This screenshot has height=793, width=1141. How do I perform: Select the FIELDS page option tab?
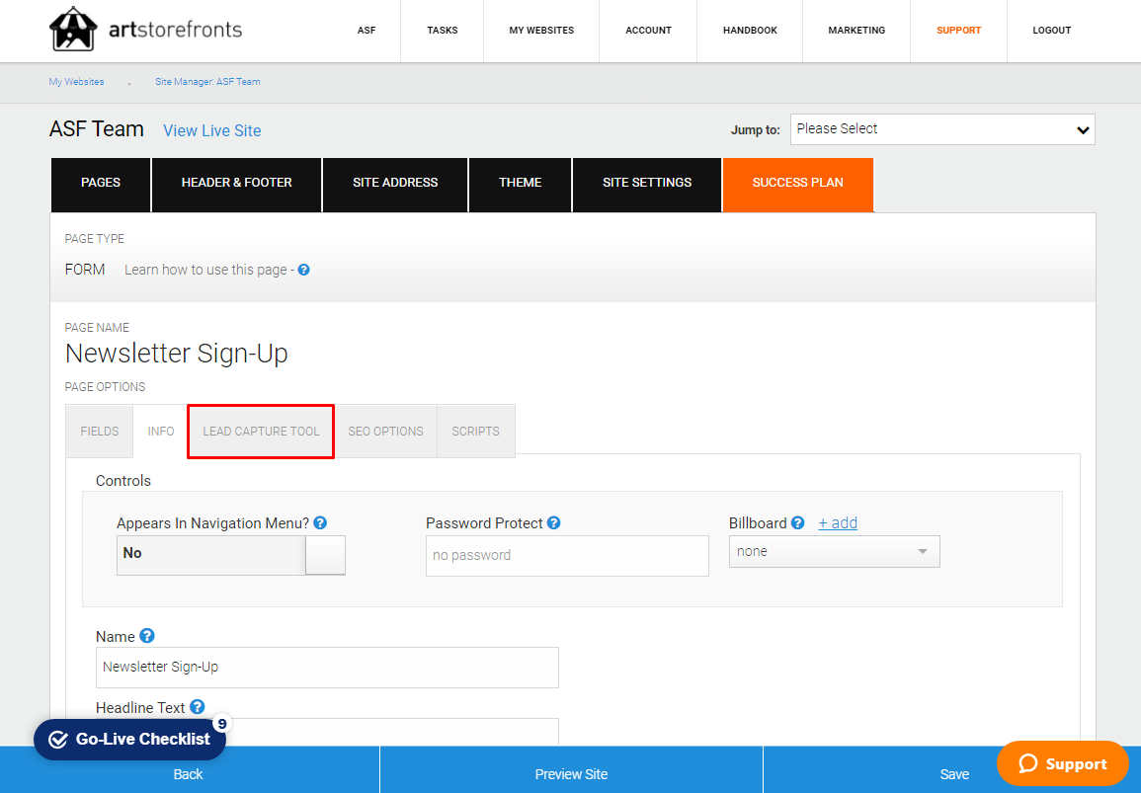[100, 431]
